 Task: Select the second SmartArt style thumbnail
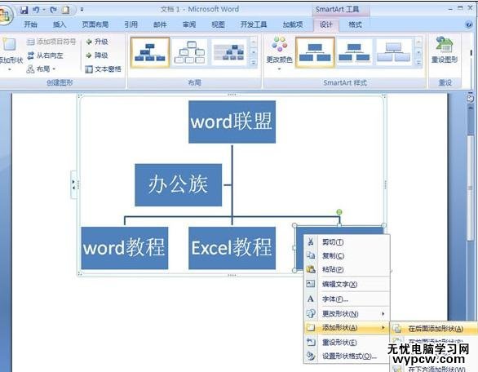pyautogui.click(x=354, y=52)
